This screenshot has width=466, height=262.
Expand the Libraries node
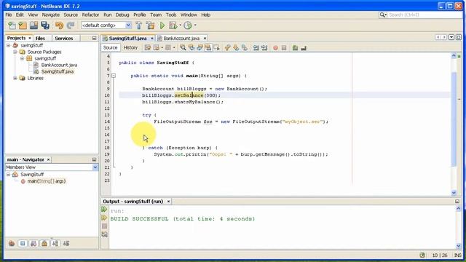(15, 78)
